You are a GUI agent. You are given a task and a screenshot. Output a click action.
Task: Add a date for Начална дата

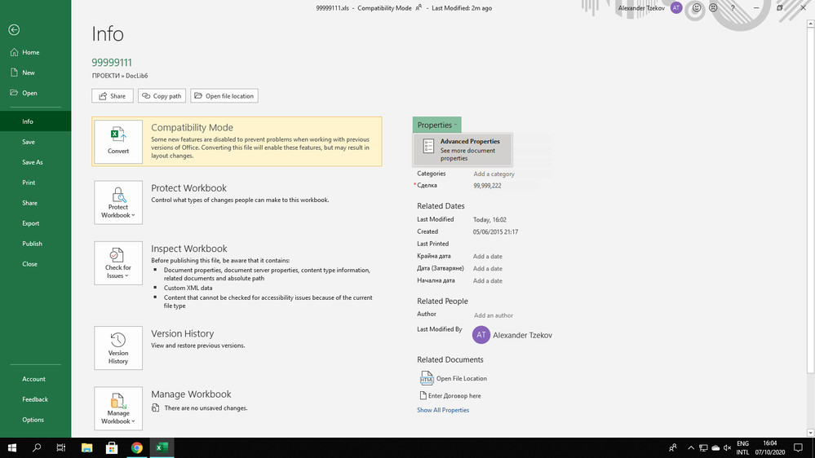(488, 281)
